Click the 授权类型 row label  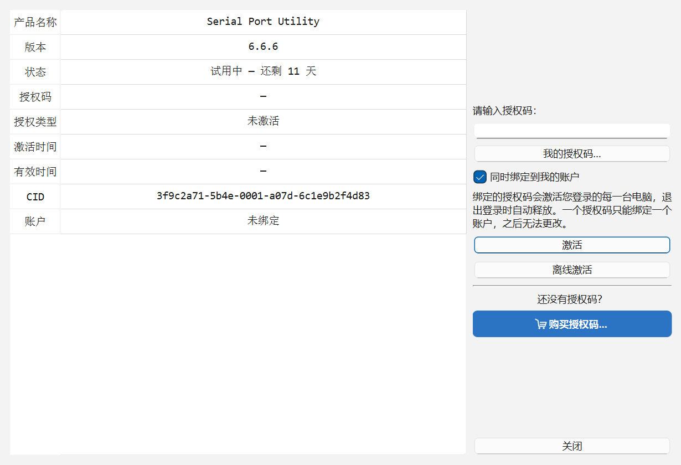[35, 122]
